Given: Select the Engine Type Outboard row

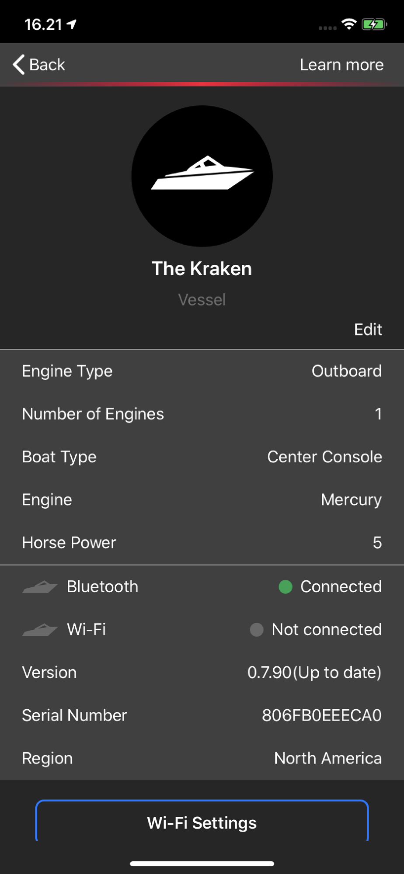Looking at the screenshot, I should coord(202,371).
